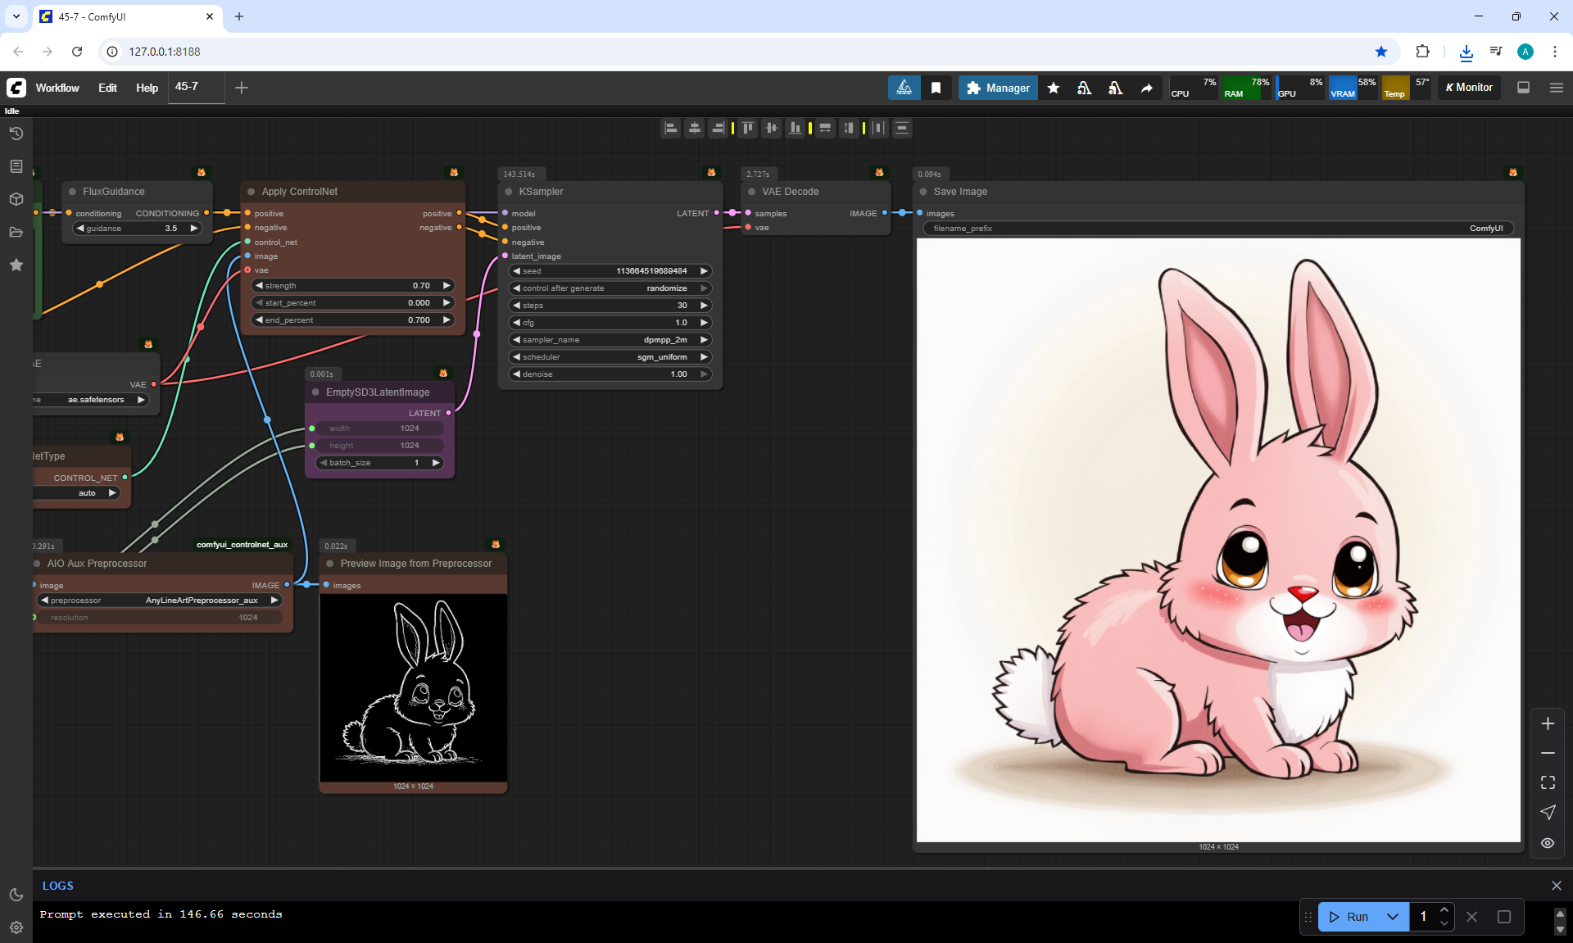This screenshot has height=943, width=1573.
Task: Fit view using canvas fit icon
Action: [1548, 782]
